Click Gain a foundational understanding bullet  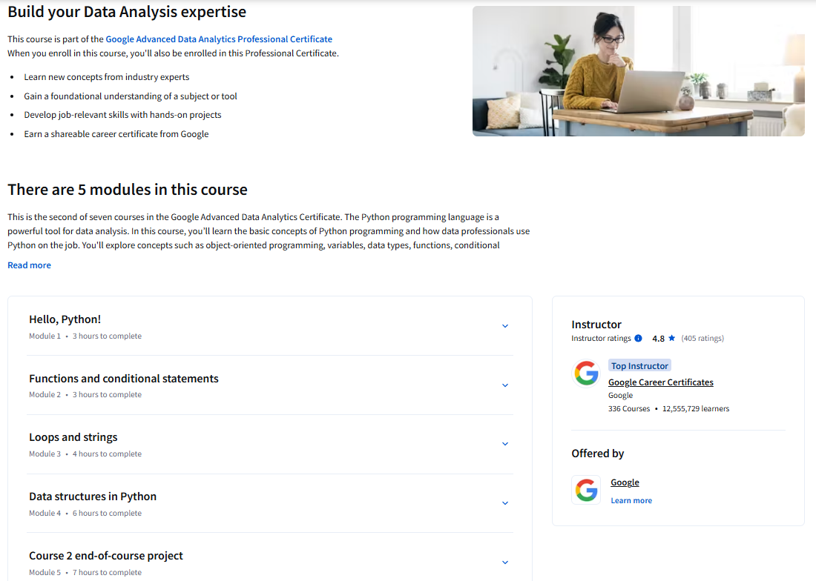[131, 96]
